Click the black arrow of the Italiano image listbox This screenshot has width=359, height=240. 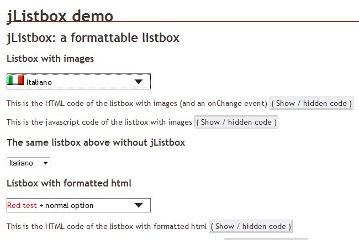coord(139,82)
